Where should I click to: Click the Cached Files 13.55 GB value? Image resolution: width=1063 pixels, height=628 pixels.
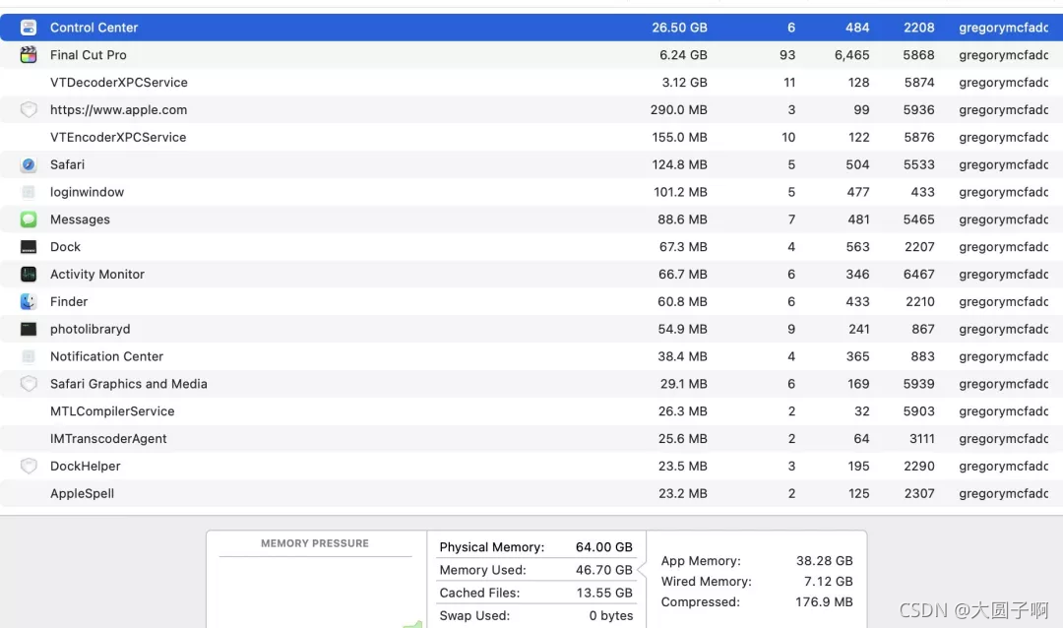coord(604,593)
